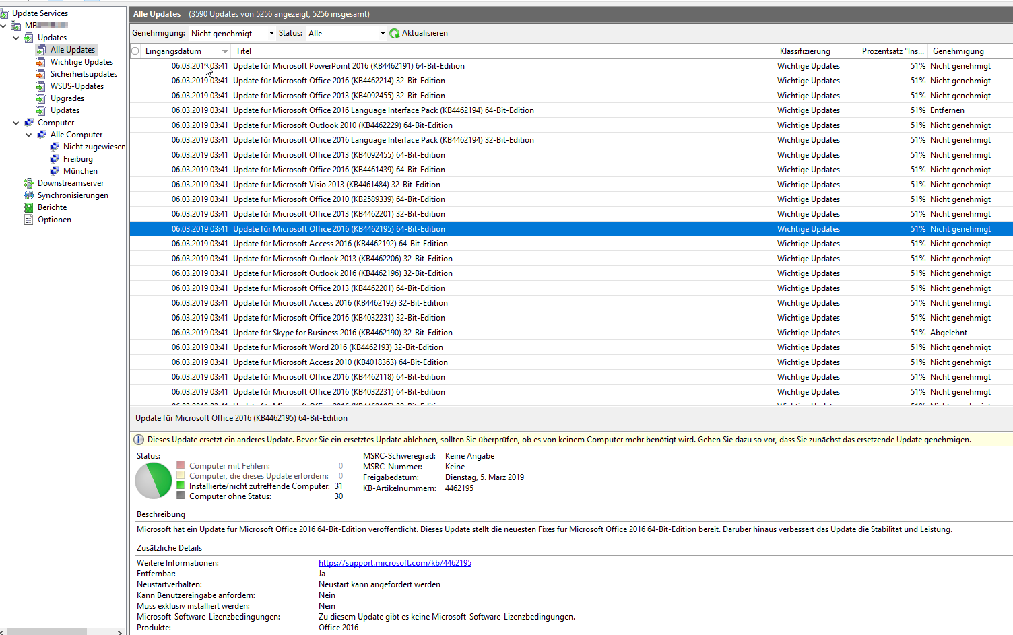The width and height of the screenshot is (1013, 635).
Task: Select Skype for Business 2016 (KB4462190) row
Action: click(x=571, y=333)
